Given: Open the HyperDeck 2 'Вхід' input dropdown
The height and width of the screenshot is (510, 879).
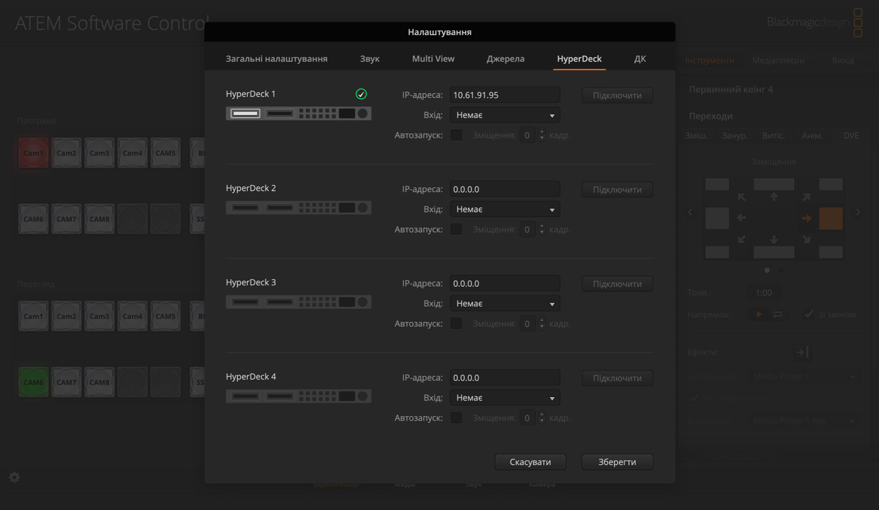Looking at the screenshot, I should [x=505, y=209].
